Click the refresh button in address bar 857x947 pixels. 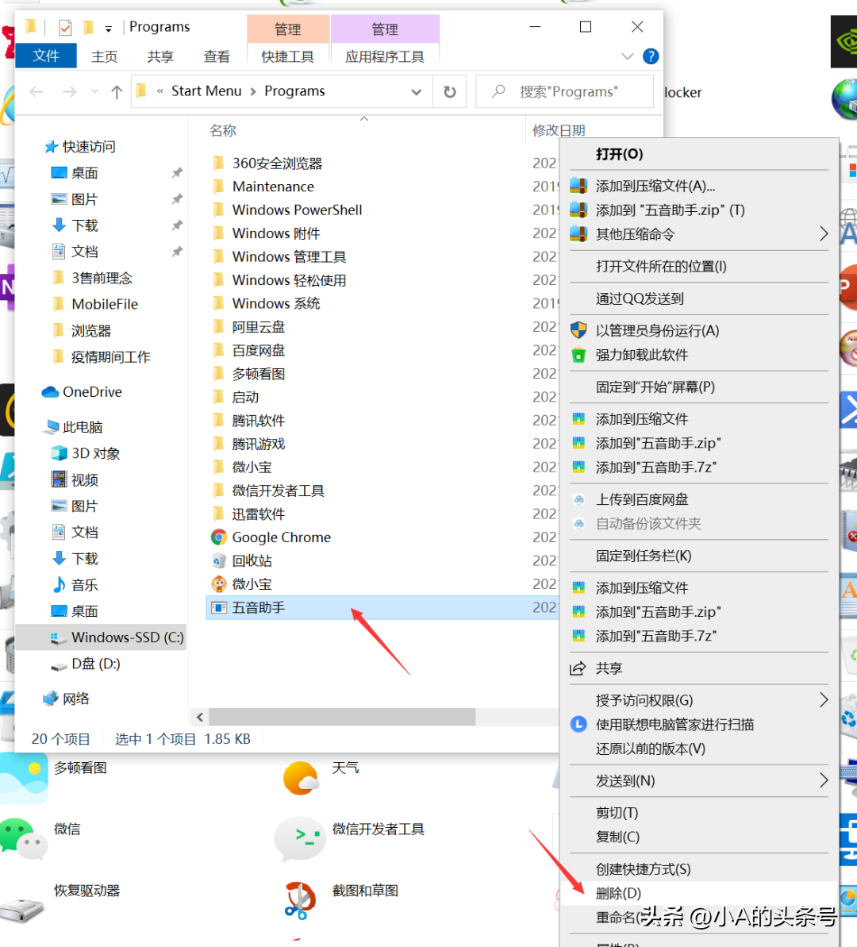coord(450,92)
